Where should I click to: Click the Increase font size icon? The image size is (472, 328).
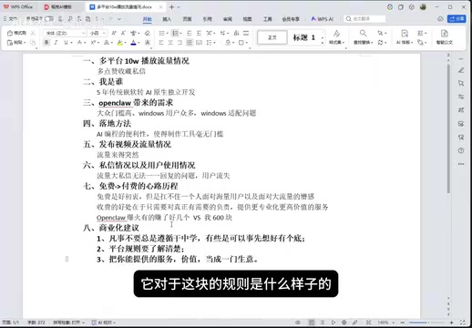point(114,33)
